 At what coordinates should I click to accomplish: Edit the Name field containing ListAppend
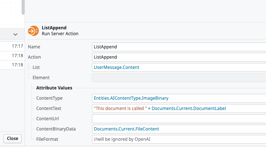pyautogui.click(x=179, y=47)
